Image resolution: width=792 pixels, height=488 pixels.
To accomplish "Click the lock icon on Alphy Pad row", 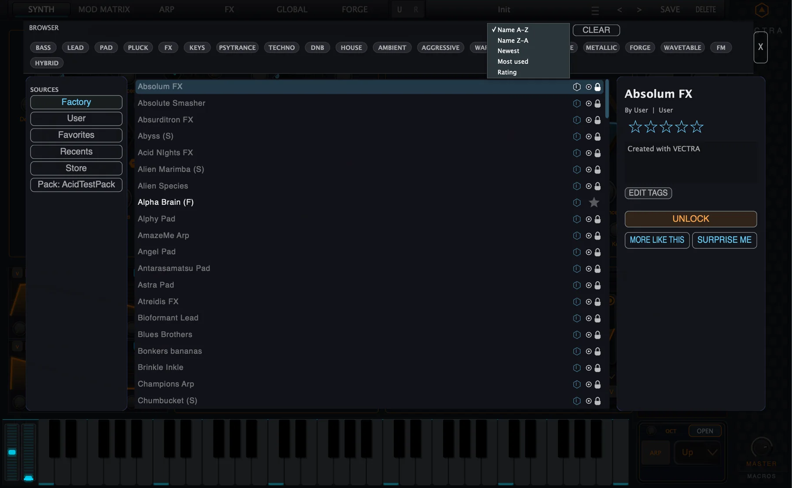I will [598, 219].
